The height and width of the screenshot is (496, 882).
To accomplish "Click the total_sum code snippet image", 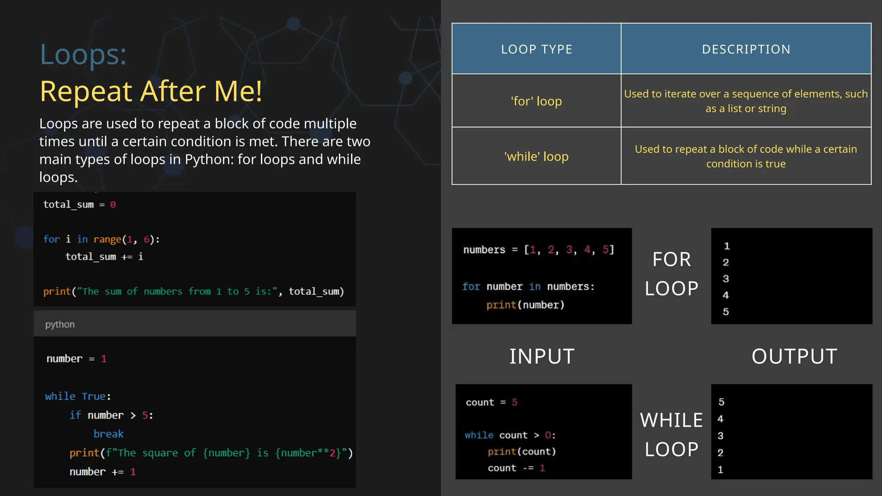I will [x=195, y=249].
